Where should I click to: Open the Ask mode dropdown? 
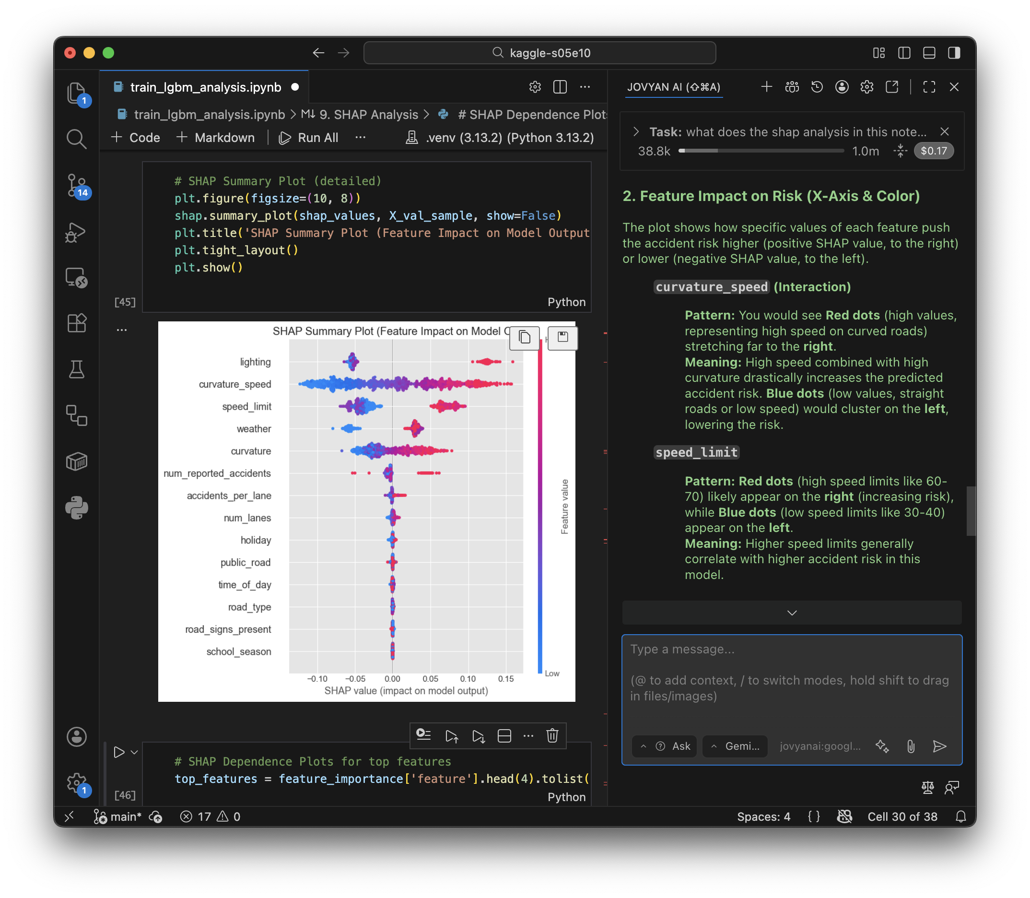665,746
